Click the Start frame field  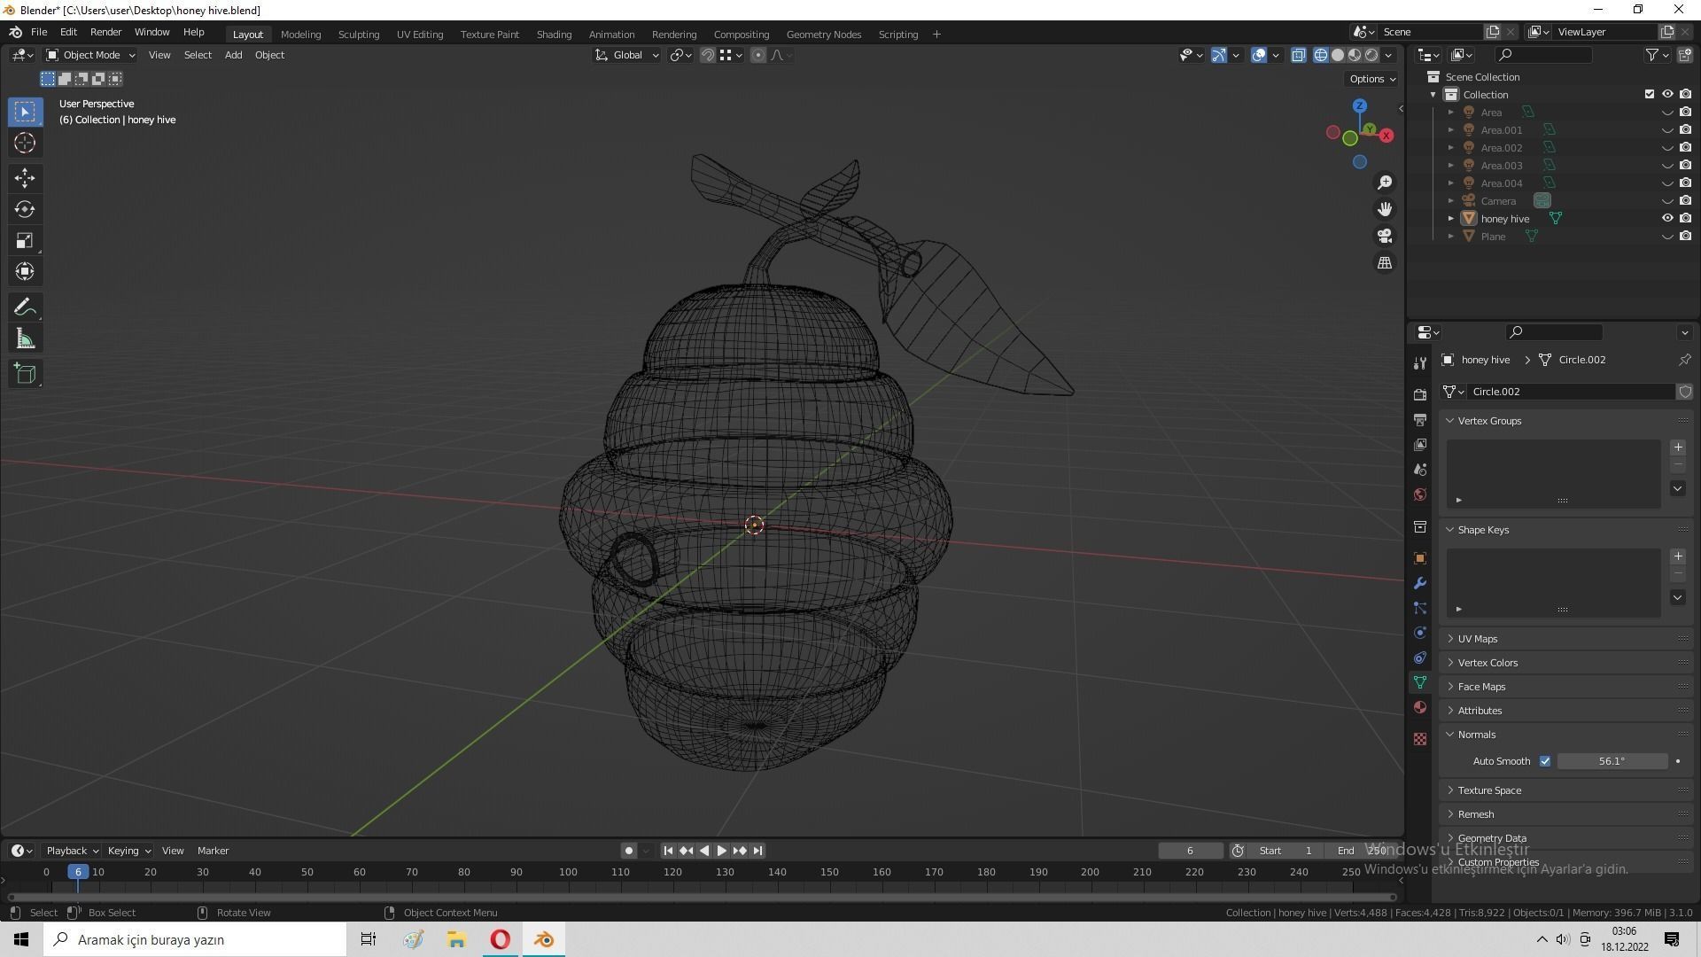(1285, 851)
